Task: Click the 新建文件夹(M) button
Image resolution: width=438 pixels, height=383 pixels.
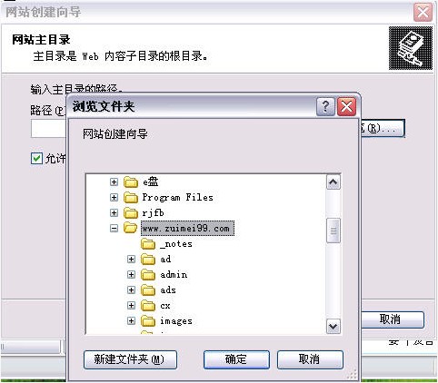Action: pos(130,359)
